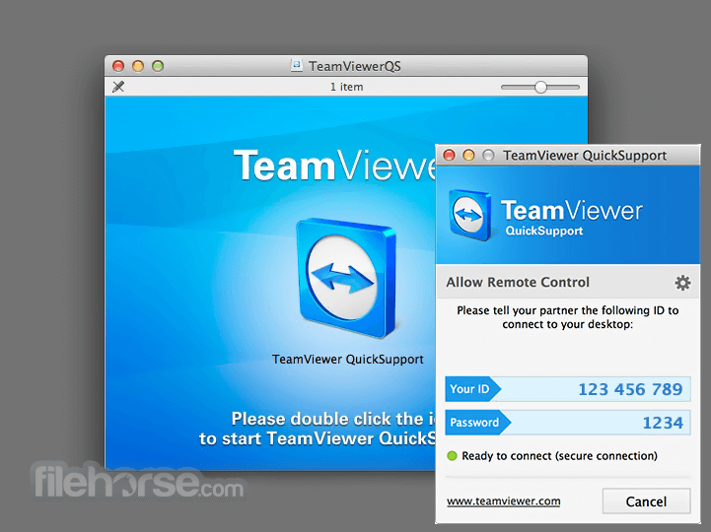Click the 'Allow Remote Control' heading
Screen dimensions: 711x532
point(518,283)
